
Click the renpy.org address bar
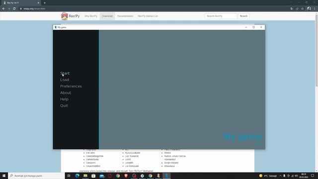(152, 9)
